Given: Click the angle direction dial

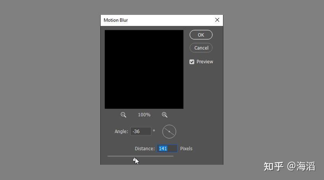Looking at the screenshot, I should point(169,132).
